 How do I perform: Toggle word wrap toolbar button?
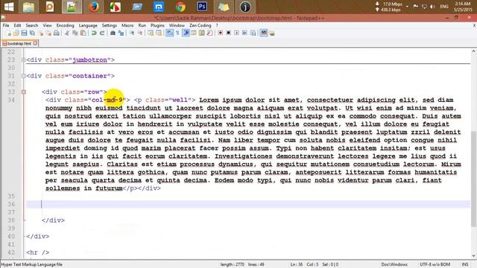[x=170, y=33]
